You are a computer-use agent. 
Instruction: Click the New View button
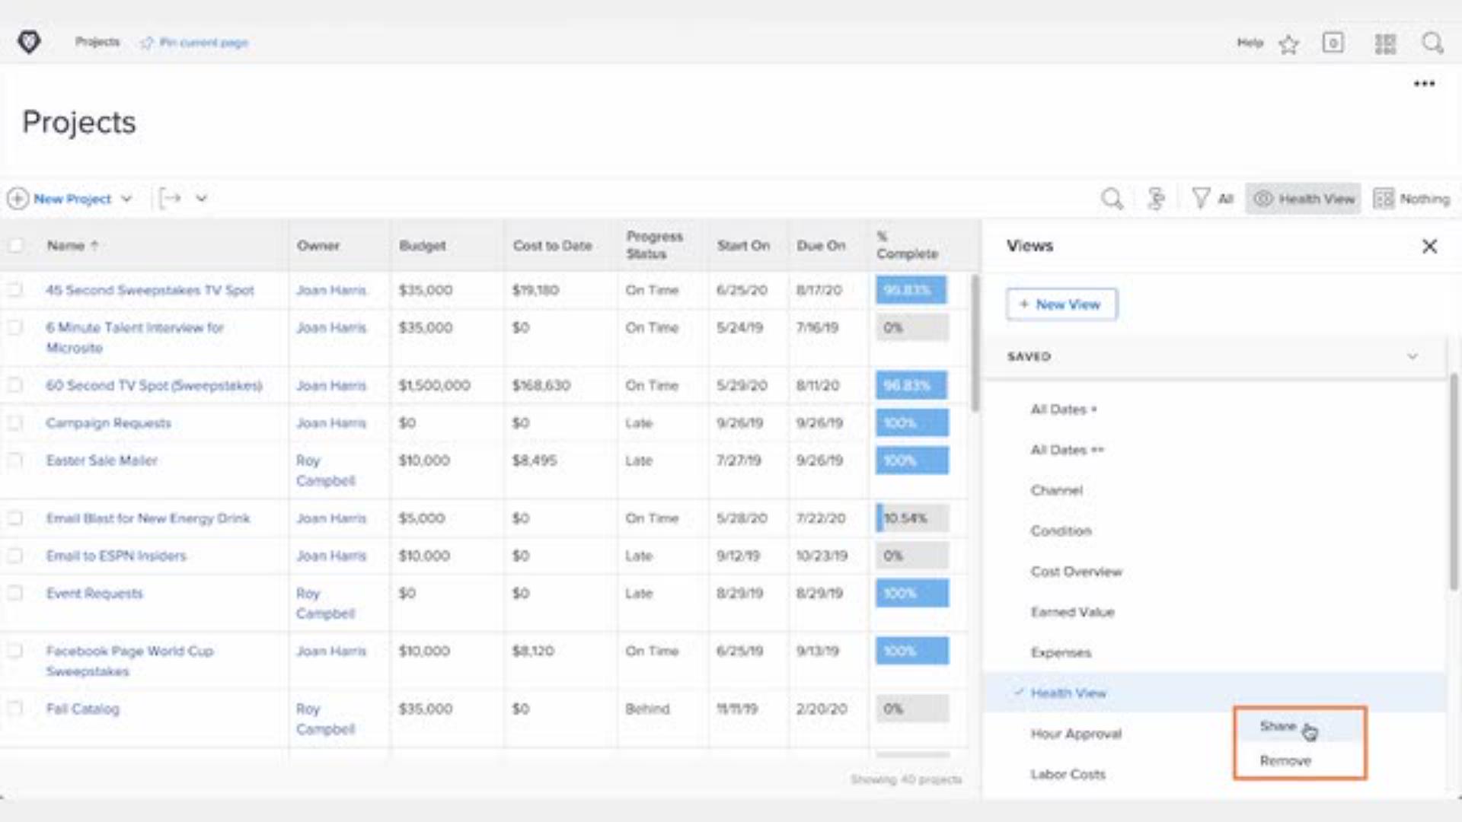point(1061,304)
